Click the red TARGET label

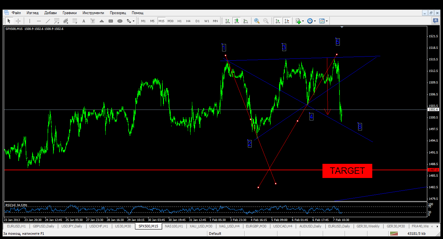[347, 171]
